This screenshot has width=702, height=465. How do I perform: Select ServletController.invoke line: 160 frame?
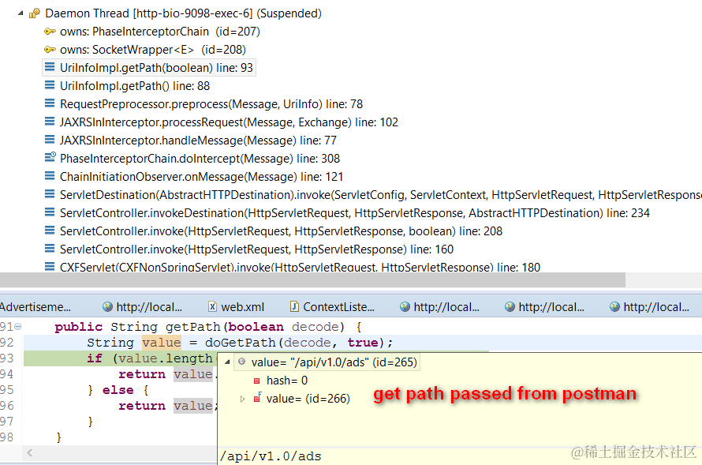pos(256,249)
